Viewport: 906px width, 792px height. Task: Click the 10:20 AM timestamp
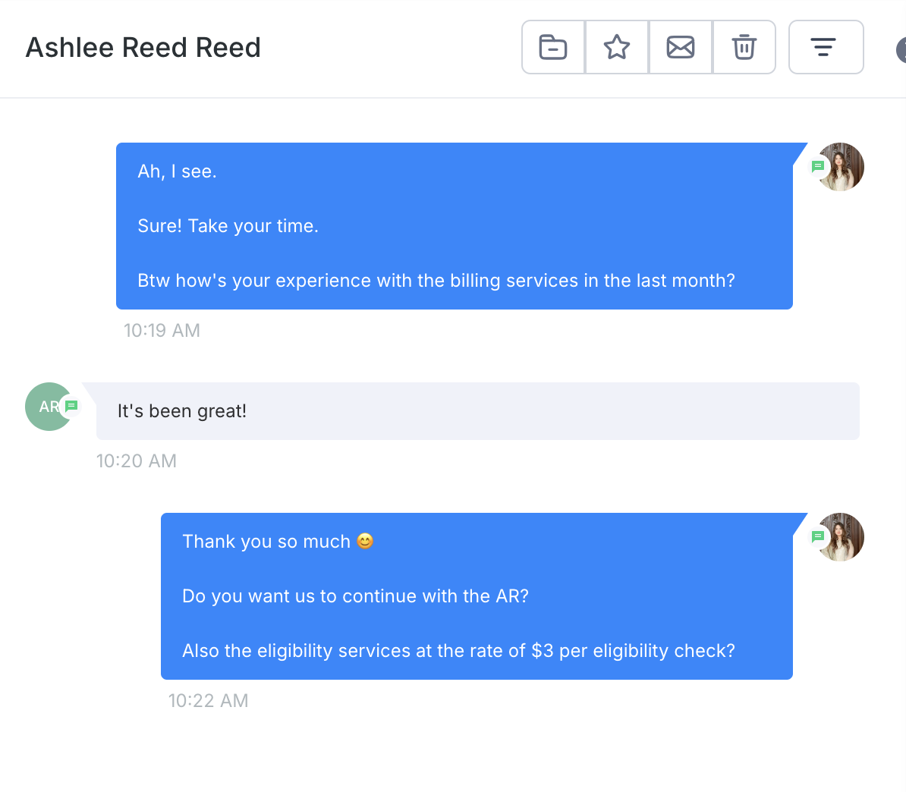(x=137, y=461)
